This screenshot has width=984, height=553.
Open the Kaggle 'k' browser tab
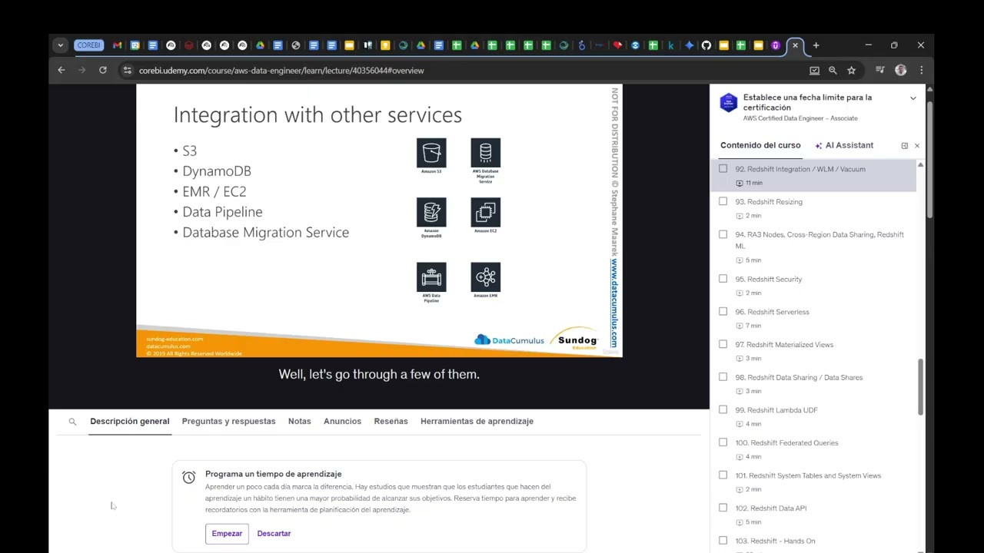pyautogui.click(x=671, y=45)
